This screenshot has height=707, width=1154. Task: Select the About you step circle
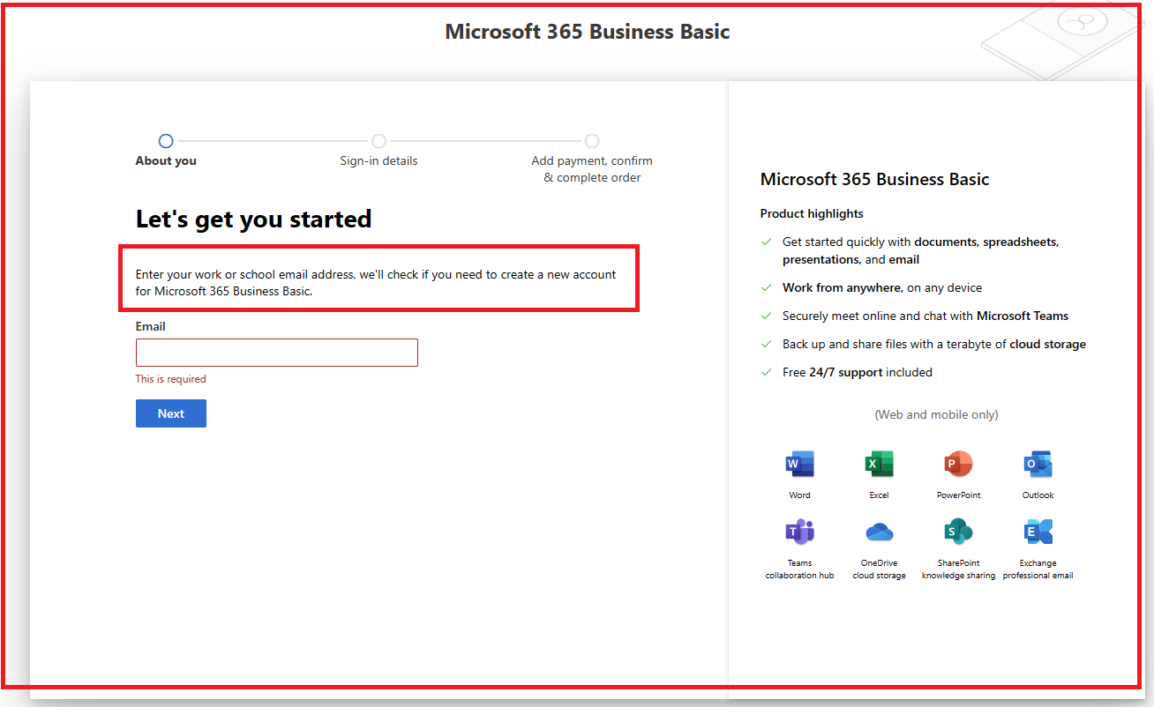tap(166, 140)
